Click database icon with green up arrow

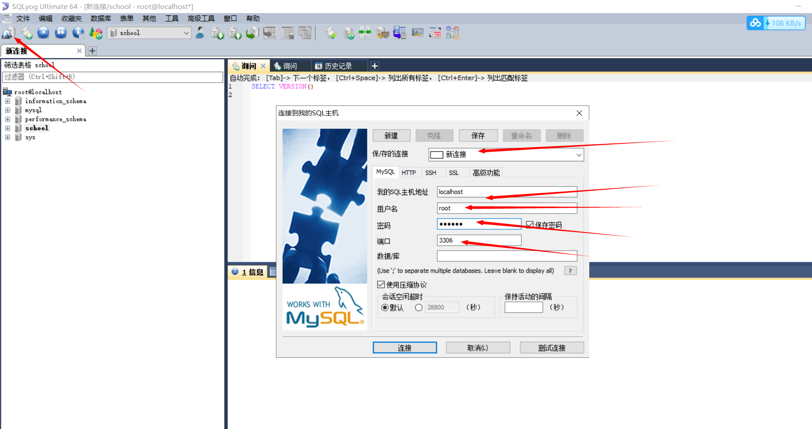tap(235, 33)
